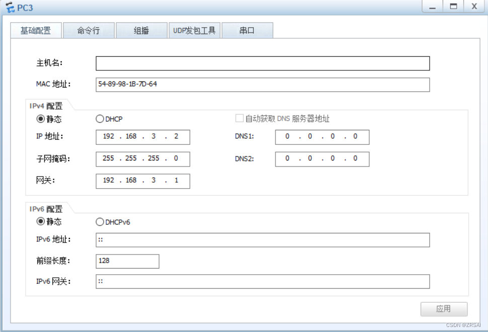The image size is (488, 332).
Task: Select the IPv6 静态 radio button
Action: (x=40, y=221)
